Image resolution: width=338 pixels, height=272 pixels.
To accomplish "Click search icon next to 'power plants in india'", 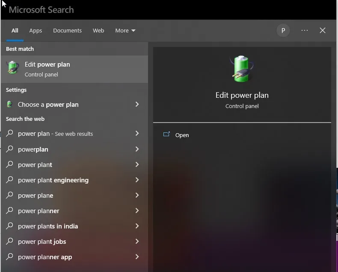I will coord(9,226).
